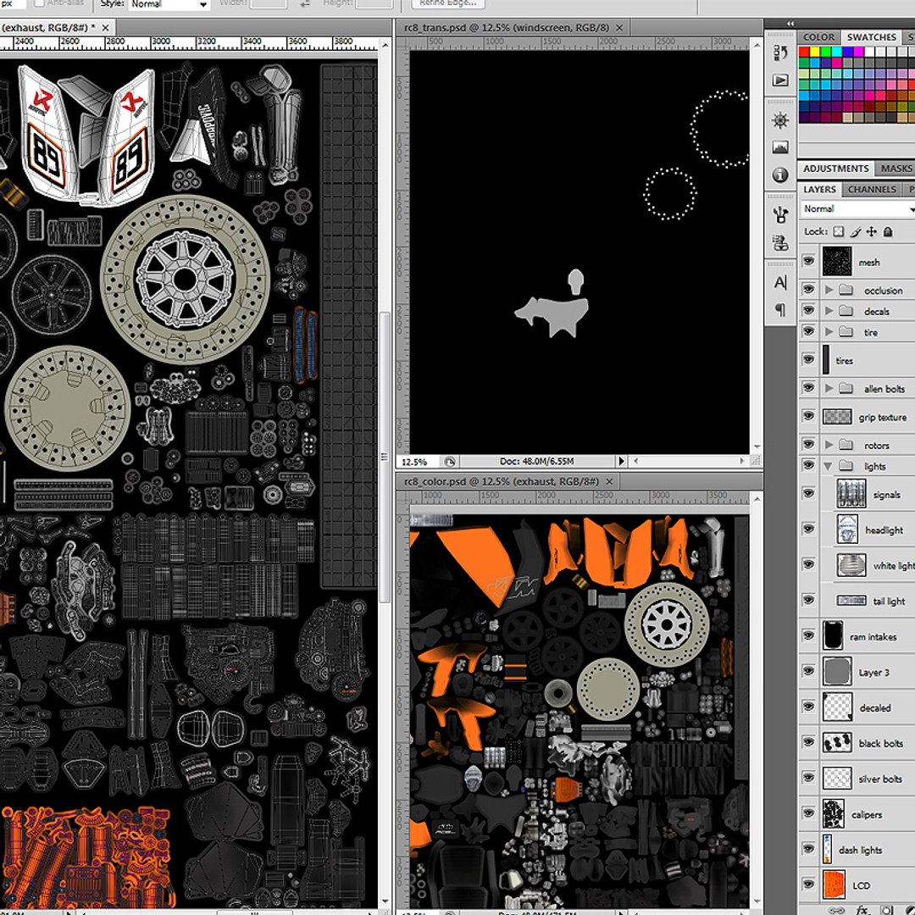Open the History panel icon in the dock
915x915 pixels.
(x=780, y=53)
